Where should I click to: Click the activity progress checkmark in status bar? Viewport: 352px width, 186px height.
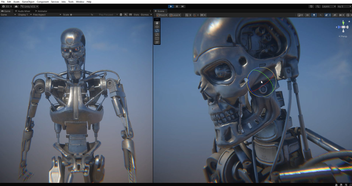click(350, 185)
